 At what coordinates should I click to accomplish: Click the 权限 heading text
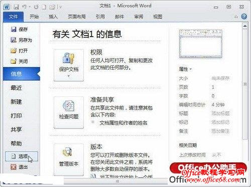click(x=96, y=52)
